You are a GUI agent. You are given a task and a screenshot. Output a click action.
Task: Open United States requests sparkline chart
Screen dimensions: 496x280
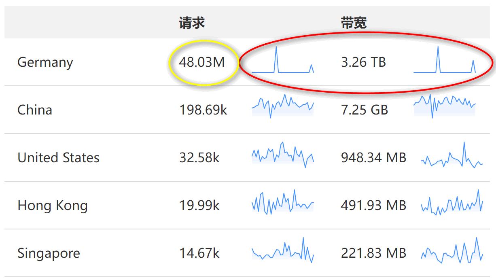point(282,155)
